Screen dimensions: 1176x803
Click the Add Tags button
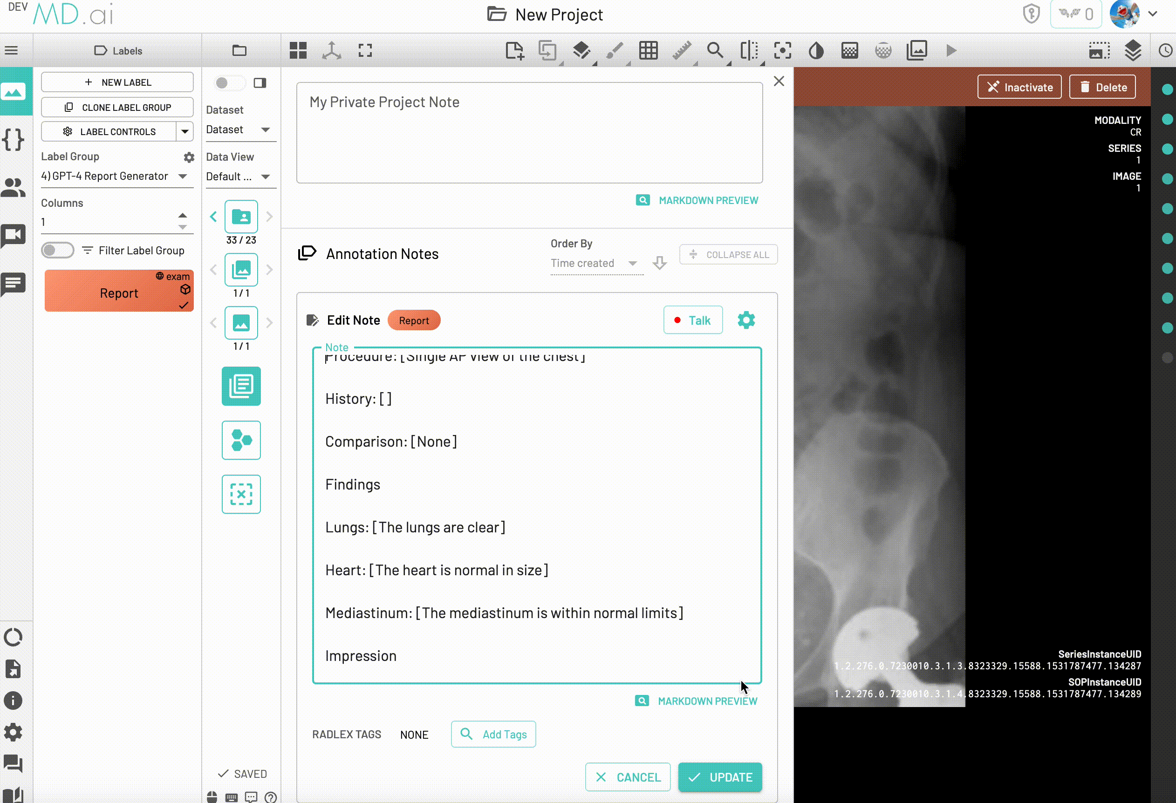[x=493, y=734]
